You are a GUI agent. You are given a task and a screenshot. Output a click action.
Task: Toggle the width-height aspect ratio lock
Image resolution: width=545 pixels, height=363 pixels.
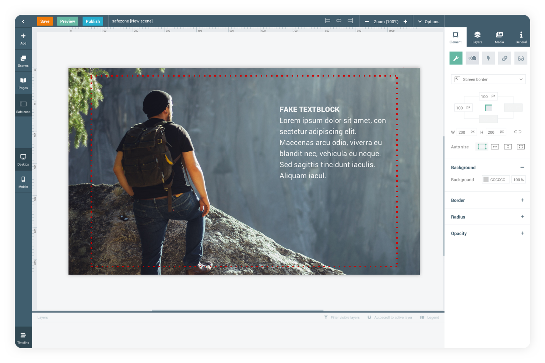point(517,132)
